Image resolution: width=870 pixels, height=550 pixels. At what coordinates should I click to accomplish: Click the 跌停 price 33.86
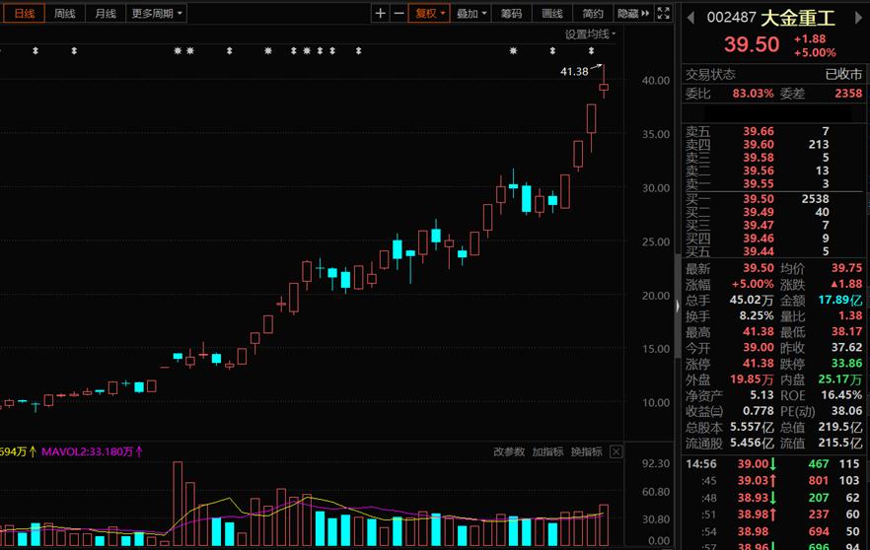(846, 364)
